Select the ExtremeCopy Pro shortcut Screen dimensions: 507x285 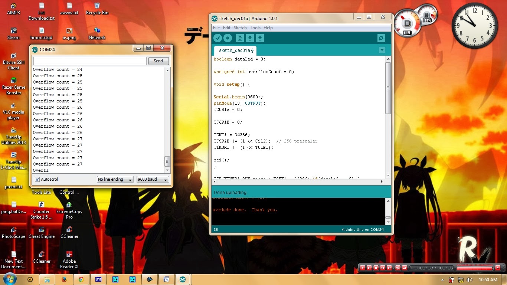coord(69,211)
